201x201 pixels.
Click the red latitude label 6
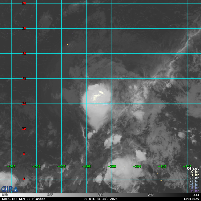[24, 179]
